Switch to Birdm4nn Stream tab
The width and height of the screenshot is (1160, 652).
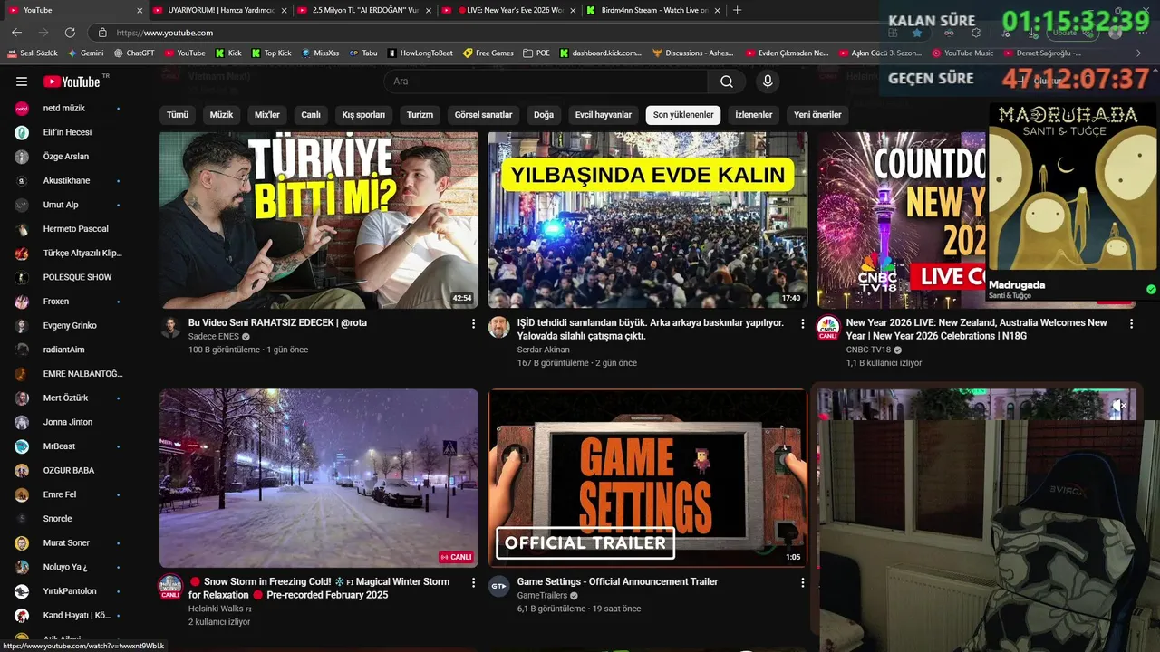(x=654, y=11)
